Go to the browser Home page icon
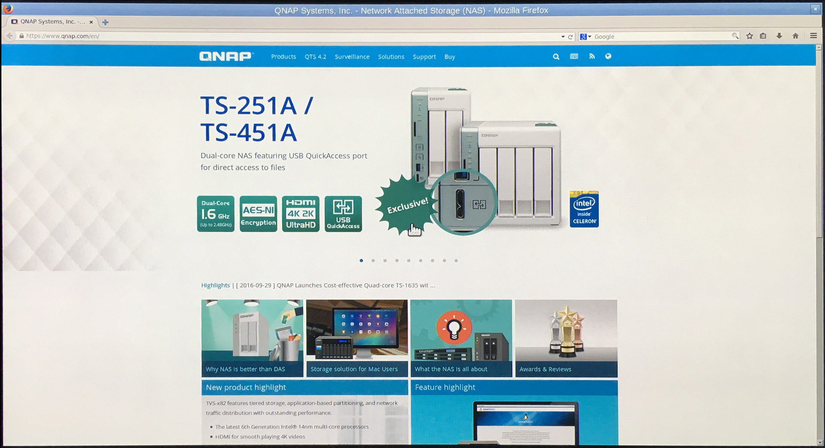 [x=795, y=36]
